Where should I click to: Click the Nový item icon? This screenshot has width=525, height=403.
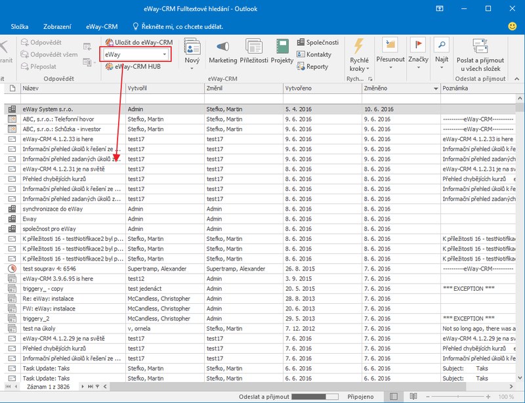pos(192,46)
